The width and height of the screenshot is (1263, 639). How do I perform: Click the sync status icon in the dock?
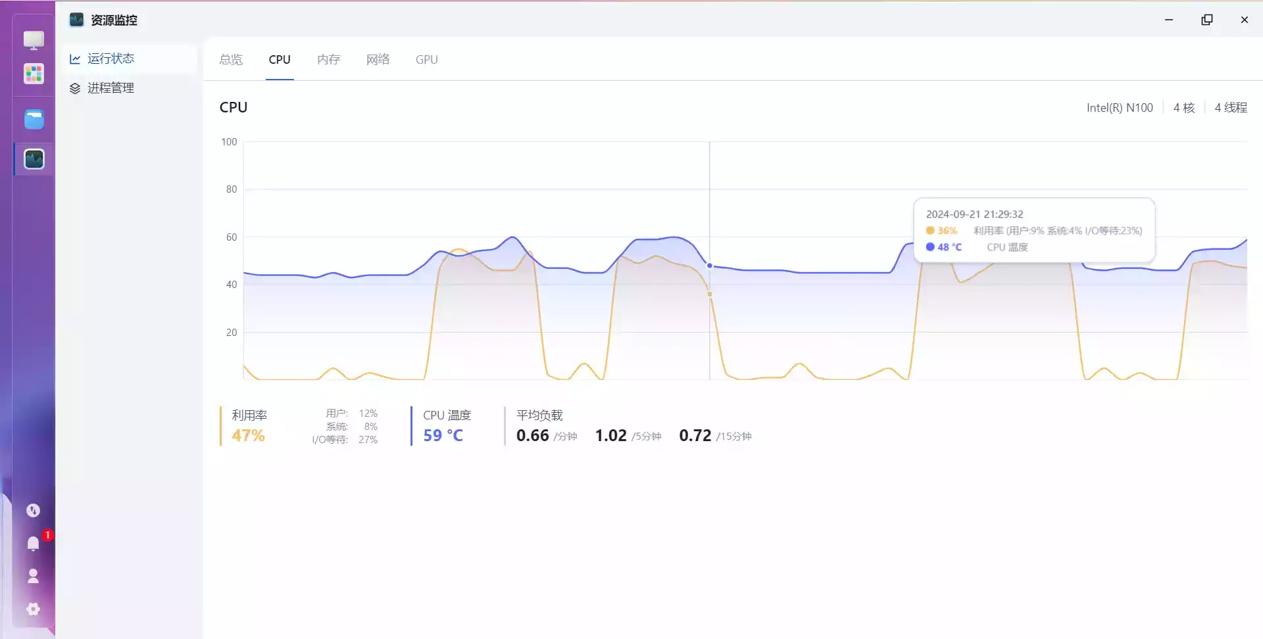(x=33, y=510)
